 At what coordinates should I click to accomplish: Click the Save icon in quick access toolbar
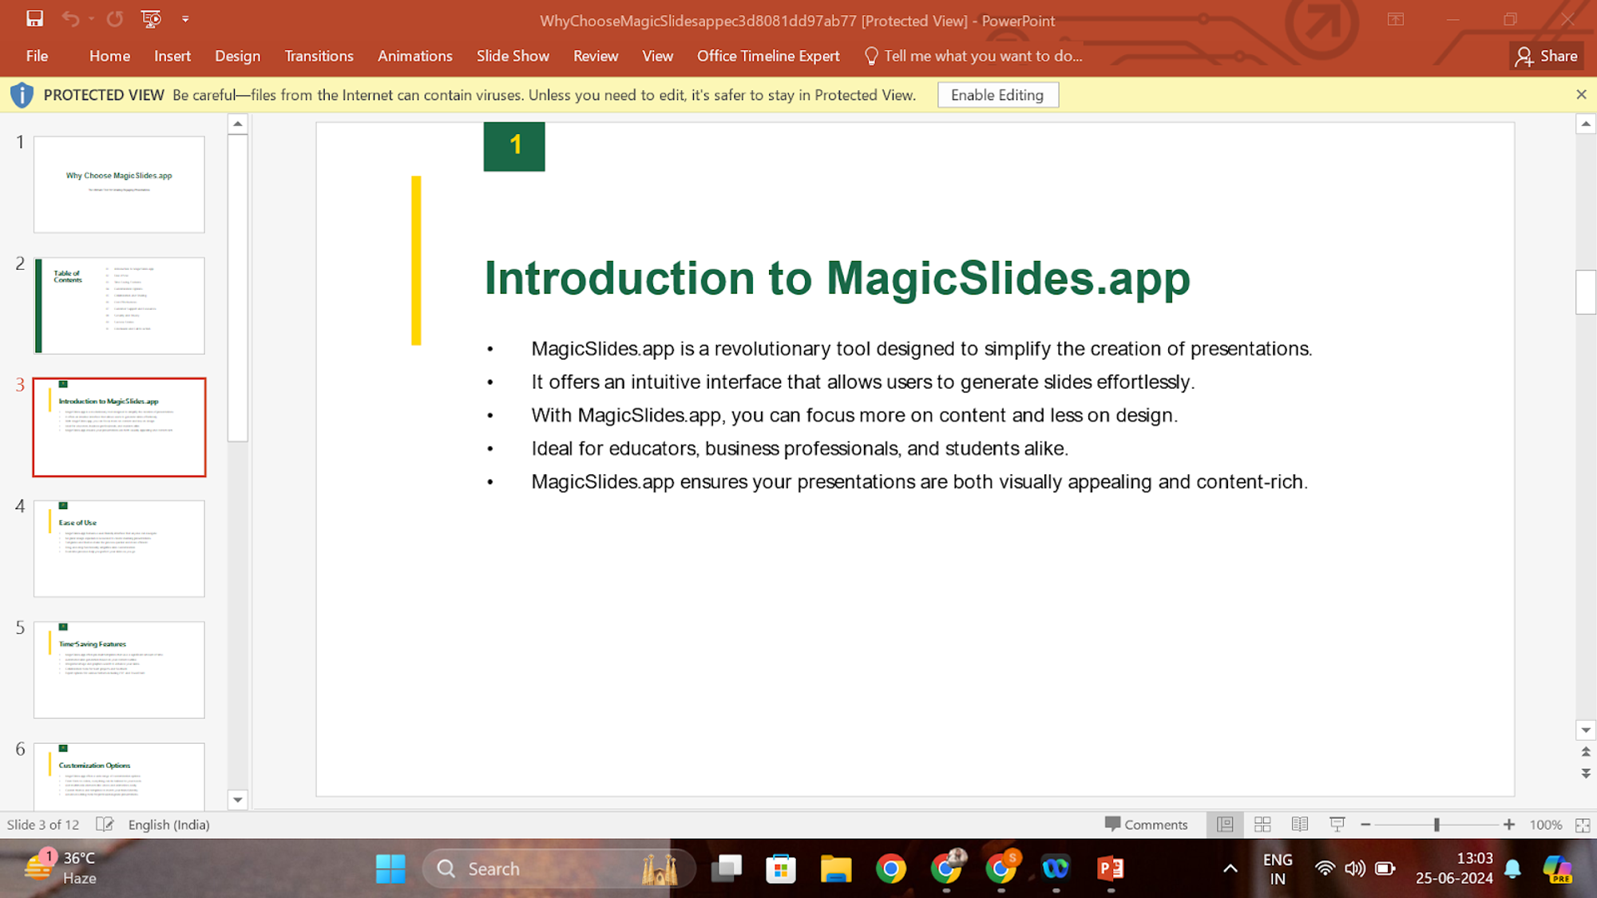pos(34,18)
